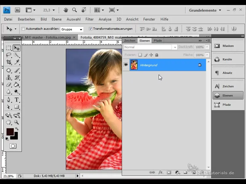Select the Rectangle shape tool
The image size is (246, 184).
tap(17, 107)
